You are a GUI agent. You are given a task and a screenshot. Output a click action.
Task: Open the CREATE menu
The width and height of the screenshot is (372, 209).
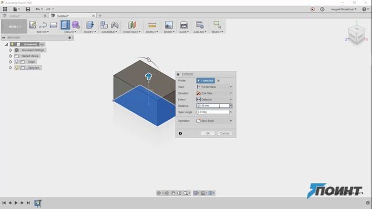coord(70,32)
